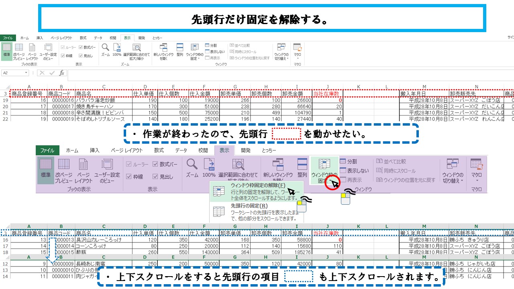This screenshot has height=289, width=514.
Task: Select cell containing バラバラ海老炒飯
Action: pos(104,100)
